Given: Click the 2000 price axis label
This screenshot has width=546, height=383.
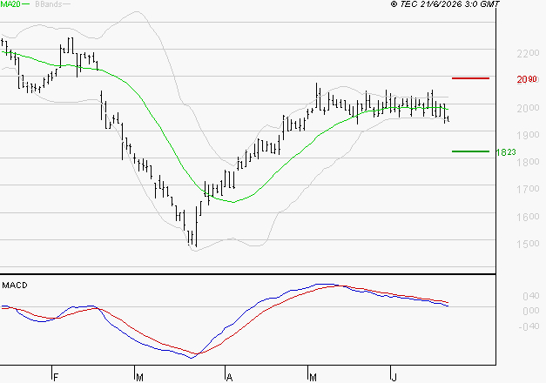Looking at the screenshot, I should tap(528, 108).
